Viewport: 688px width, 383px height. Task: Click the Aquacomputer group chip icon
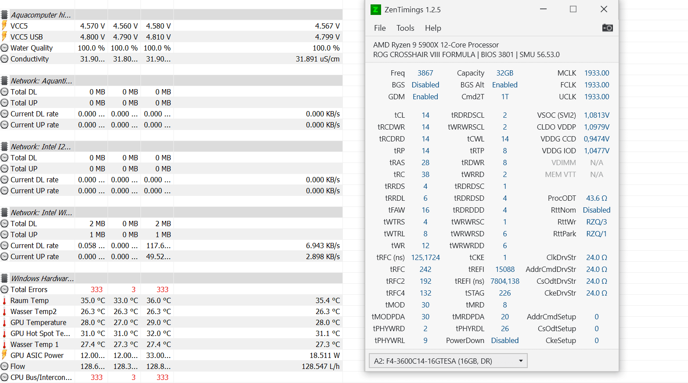4,15
